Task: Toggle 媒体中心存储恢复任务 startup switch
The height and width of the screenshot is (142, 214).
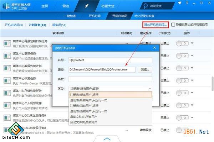Action: pyautogui.click(x=182, y=93)
